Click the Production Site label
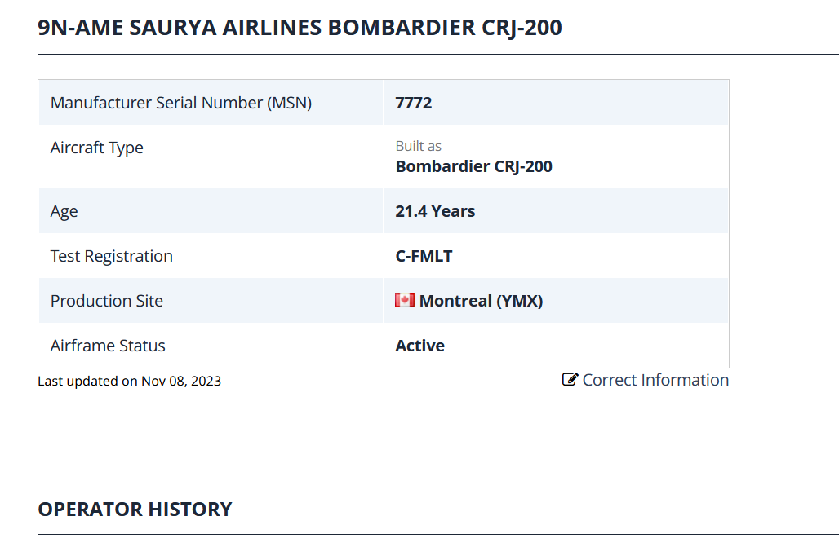Viewport: 839px width, 547px height. pos(107,301)
